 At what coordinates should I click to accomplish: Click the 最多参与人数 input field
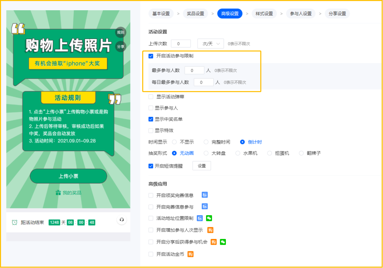point(194,70)
